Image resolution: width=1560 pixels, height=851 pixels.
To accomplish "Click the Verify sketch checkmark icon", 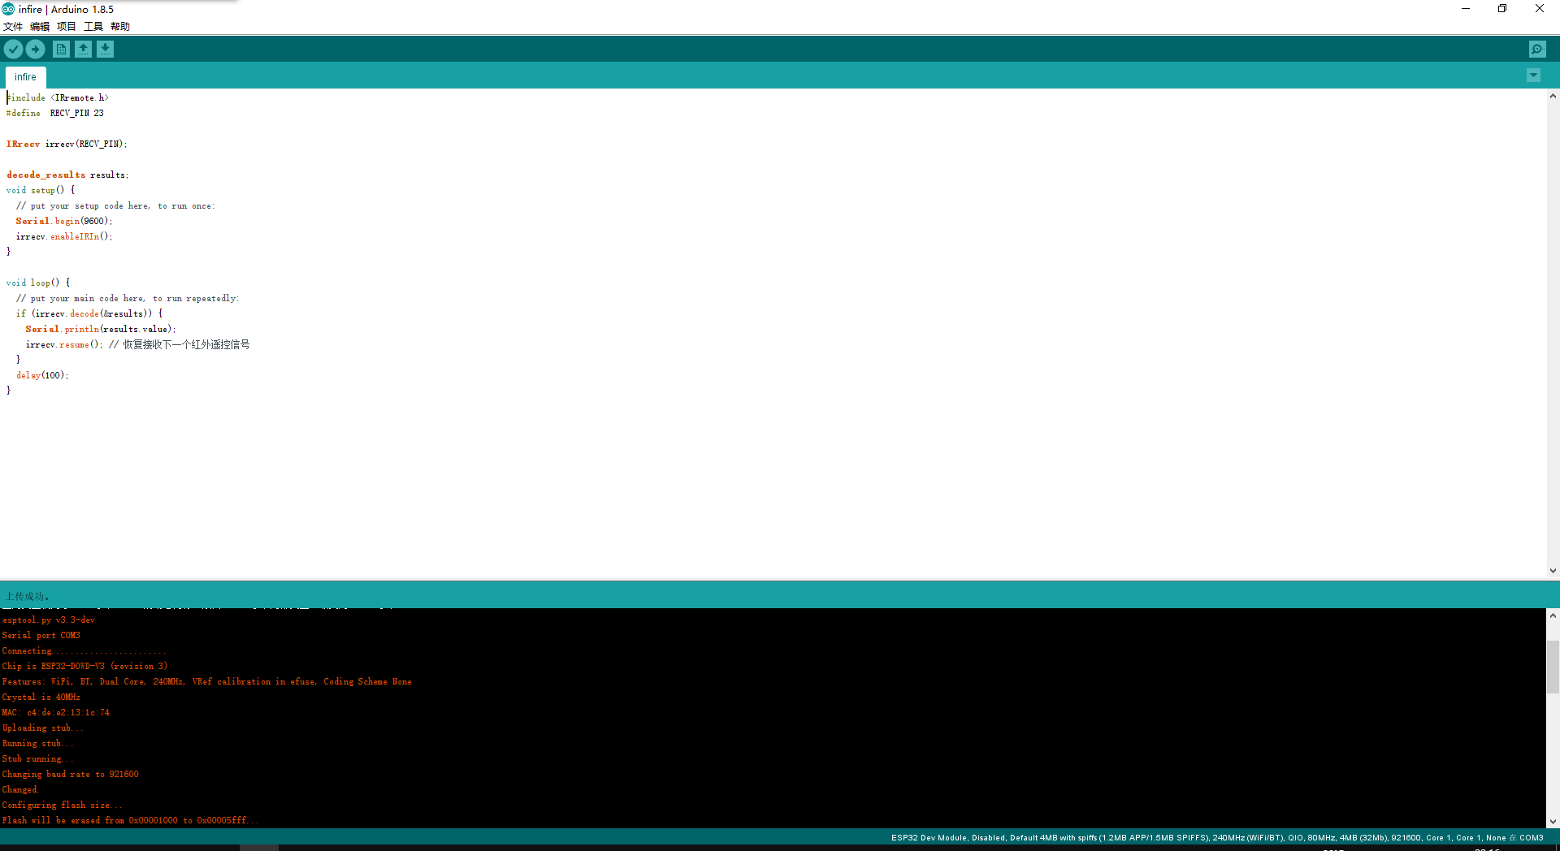I will click(13, 50).
